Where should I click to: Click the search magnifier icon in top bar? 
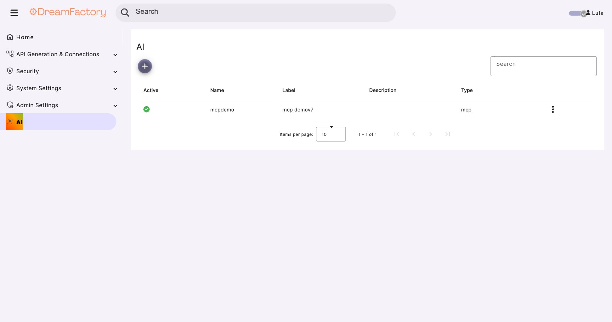[x=125, y=12]
